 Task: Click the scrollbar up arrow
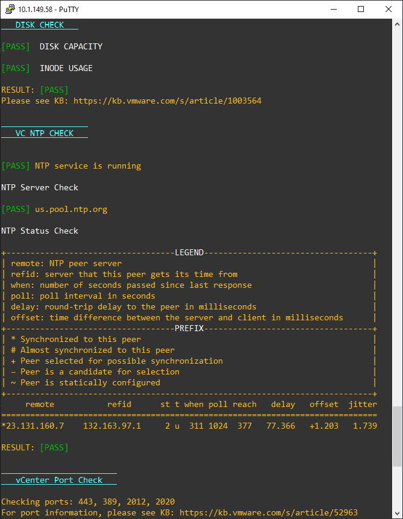398,23
